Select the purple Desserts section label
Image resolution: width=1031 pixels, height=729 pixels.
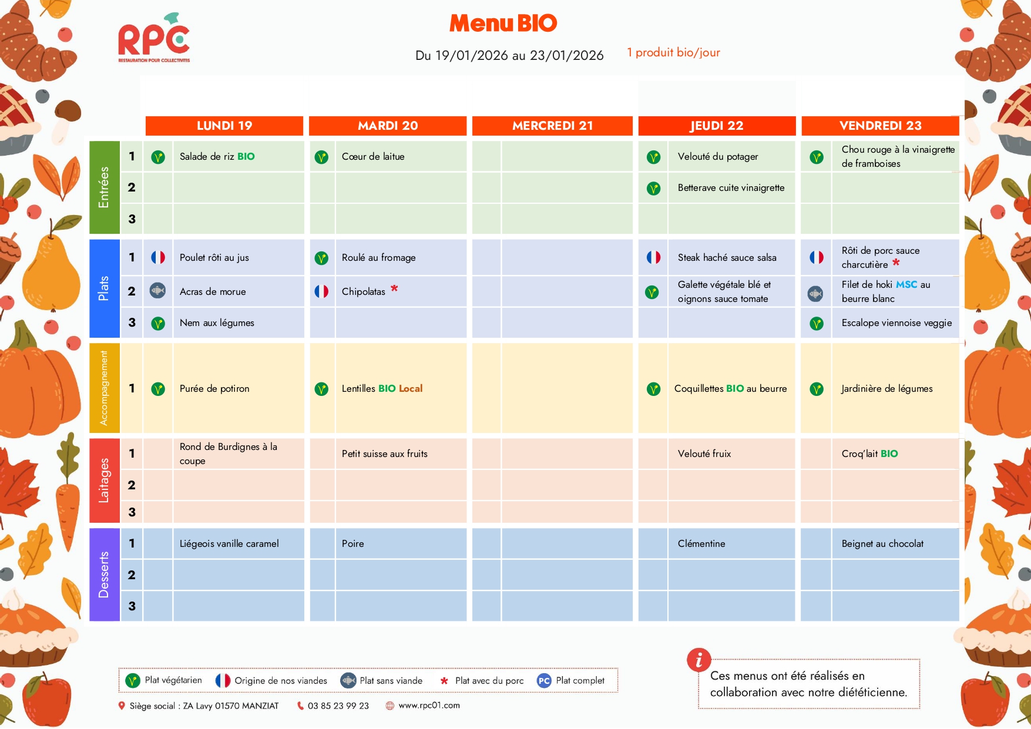pyautogui.click(x=104, y=575)
